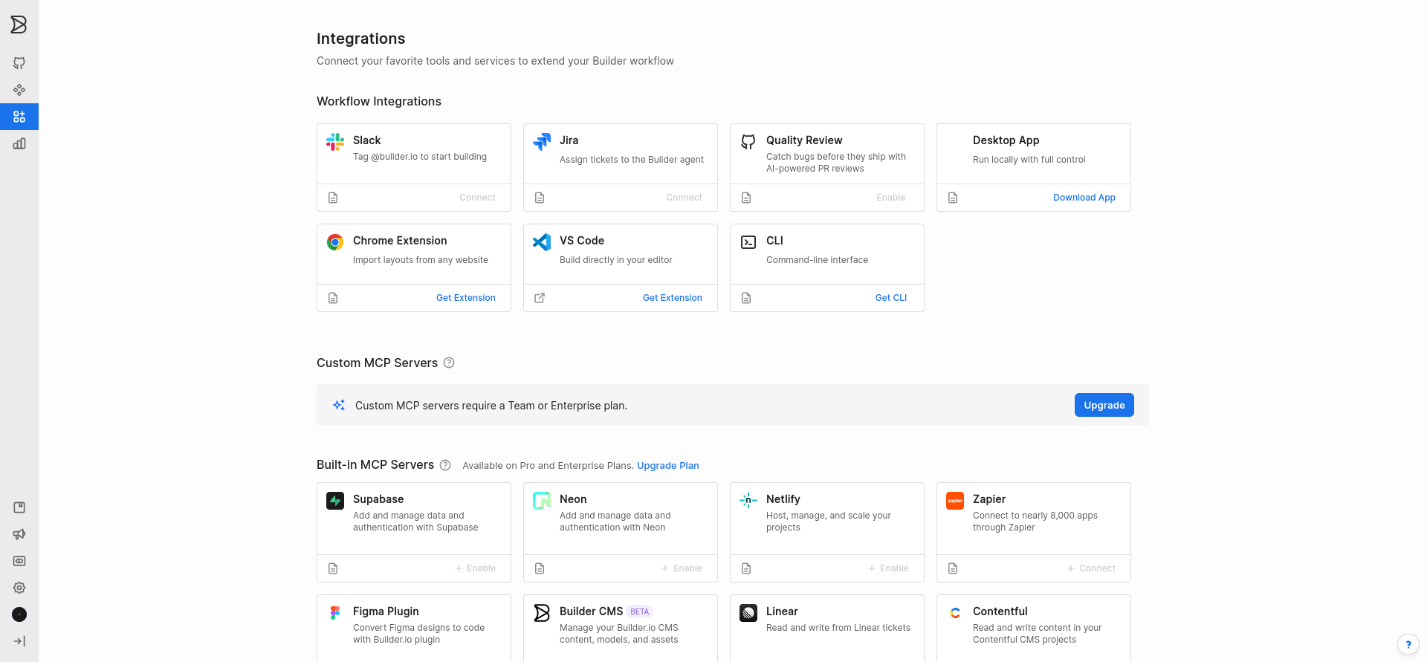Open docs icon on the Supabase card
Viewport: 1427px width, 662px height.
pos(333,568)
